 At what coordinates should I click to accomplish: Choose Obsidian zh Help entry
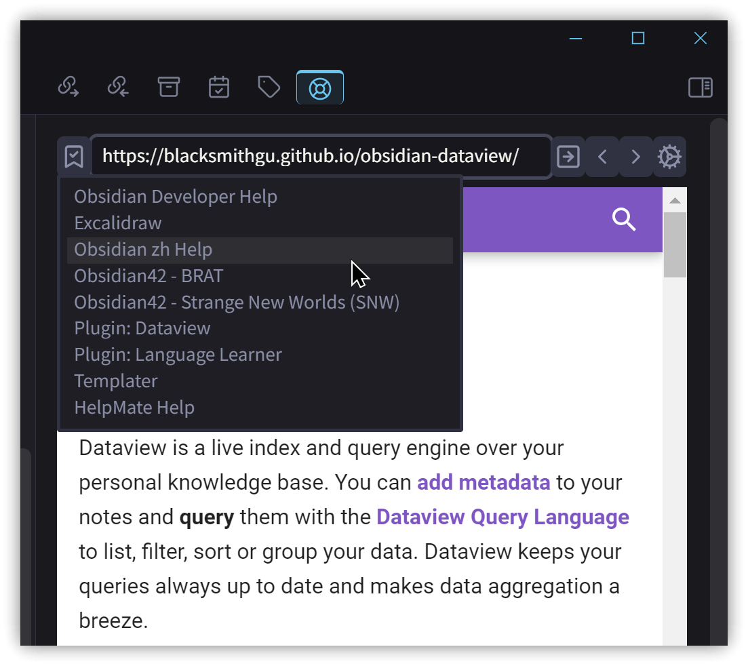pyautogui.click(x=260, y=250)
